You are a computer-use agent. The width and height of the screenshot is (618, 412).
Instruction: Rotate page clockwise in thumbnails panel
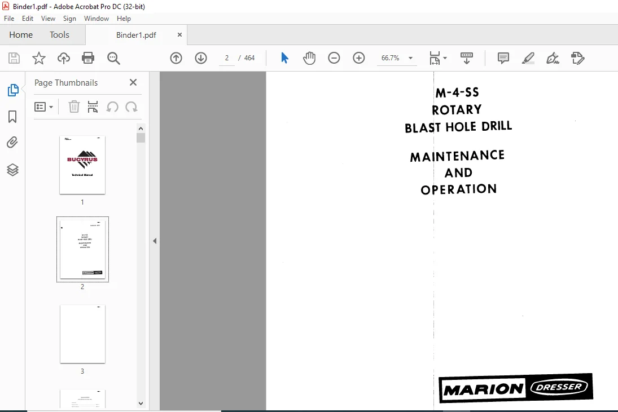[132, 107]
